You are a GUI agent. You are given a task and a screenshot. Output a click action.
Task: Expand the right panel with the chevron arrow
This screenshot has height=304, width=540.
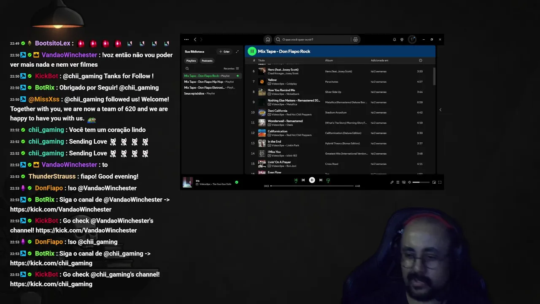click(440, 110)
